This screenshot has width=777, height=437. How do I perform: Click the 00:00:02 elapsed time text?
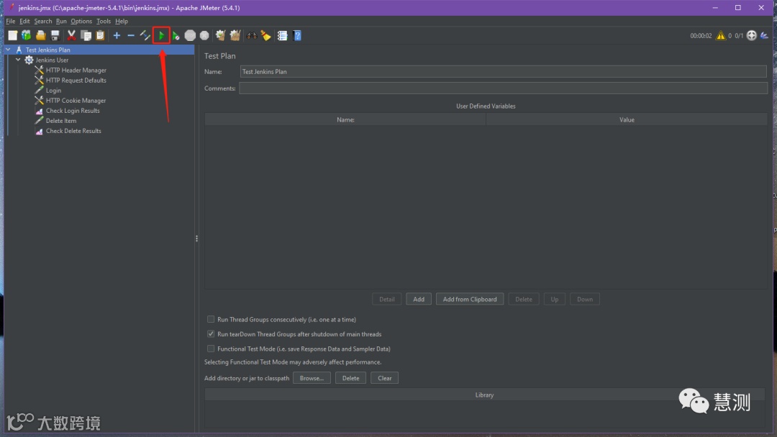(x=701, y=36)
